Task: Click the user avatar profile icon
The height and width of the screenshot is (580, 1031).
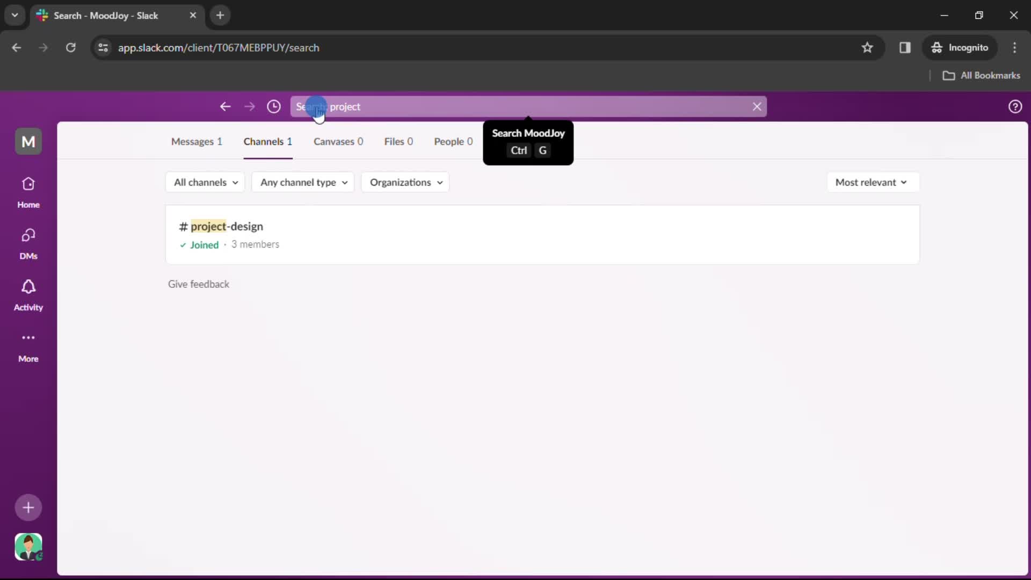Action: (x=28, y=547)
